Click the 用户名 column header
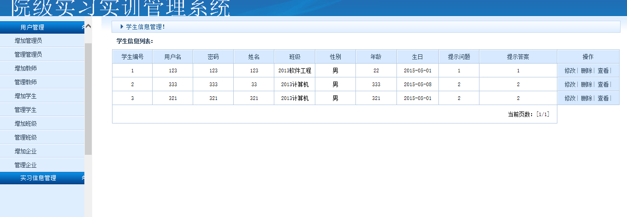Image resolution: width=627 pixels, height=217 pixels. click(x=173, y=57)
